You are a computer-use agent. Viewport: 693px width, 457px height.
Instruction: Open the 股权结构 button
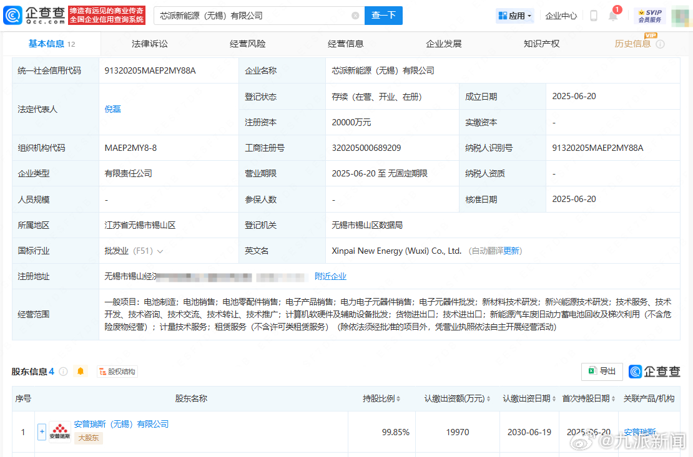(x=117, y=372)
